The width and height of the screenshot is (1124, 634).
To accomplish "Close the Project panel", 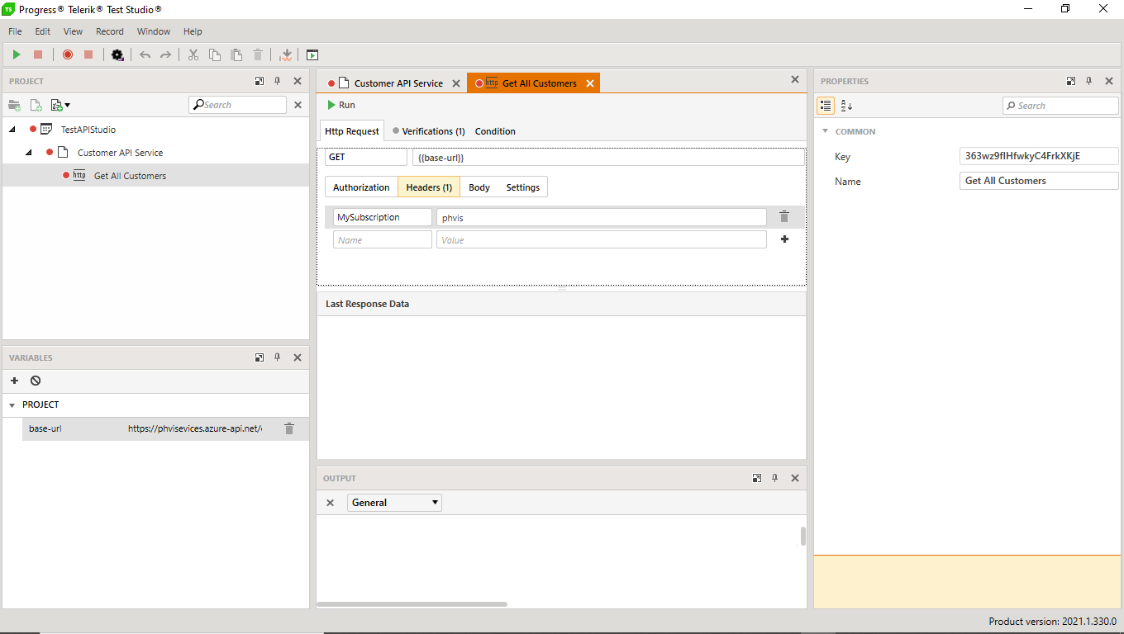I will click(298, 81).
